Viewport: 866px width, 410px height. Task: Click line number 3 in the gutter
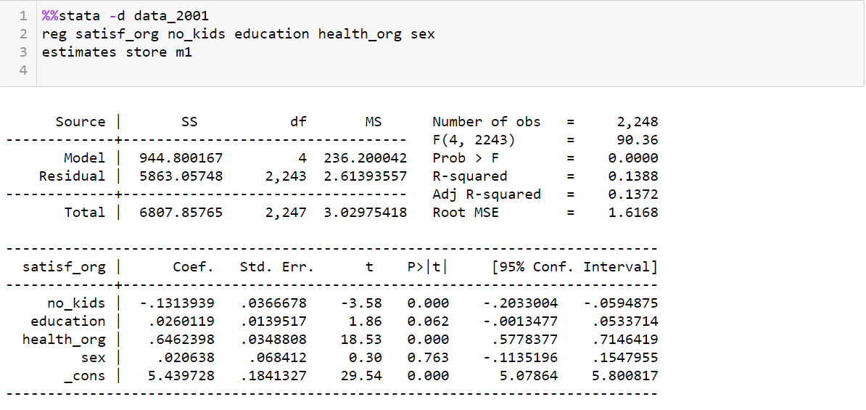(x=24, y=52)
